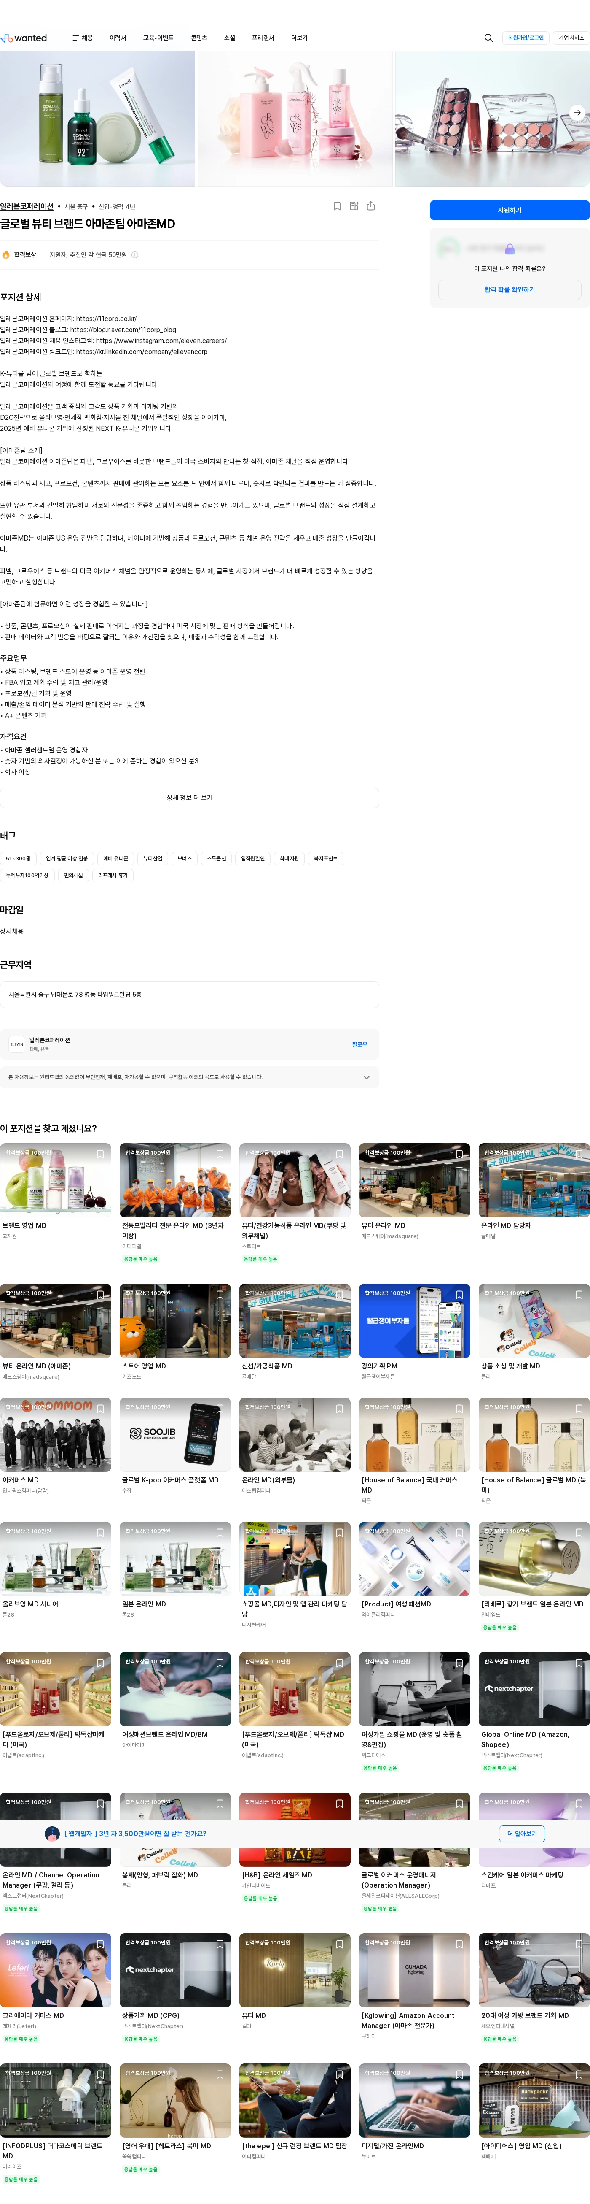
Task: Open the 상품기획 MD (CPG) title
Action: tap(150, 2015)
